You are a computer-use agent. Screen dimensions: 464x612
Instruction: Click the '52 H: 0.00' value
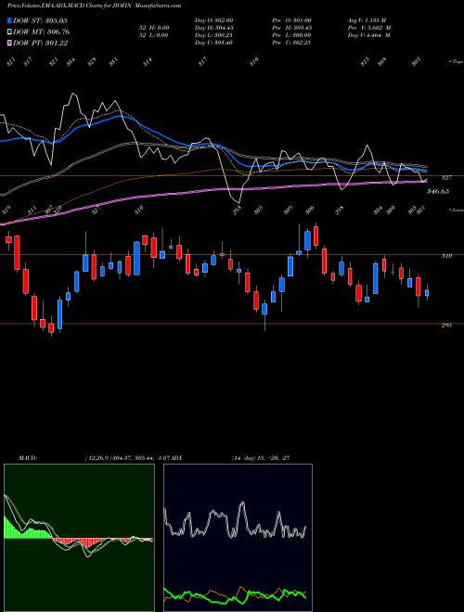click(154, 28)
